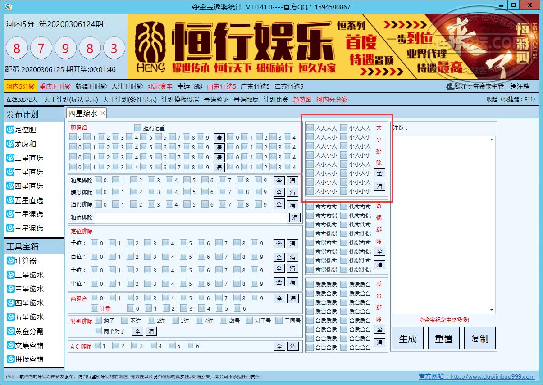Collapse the panel using 收起 (快捷键:F11)

[511, 100]
